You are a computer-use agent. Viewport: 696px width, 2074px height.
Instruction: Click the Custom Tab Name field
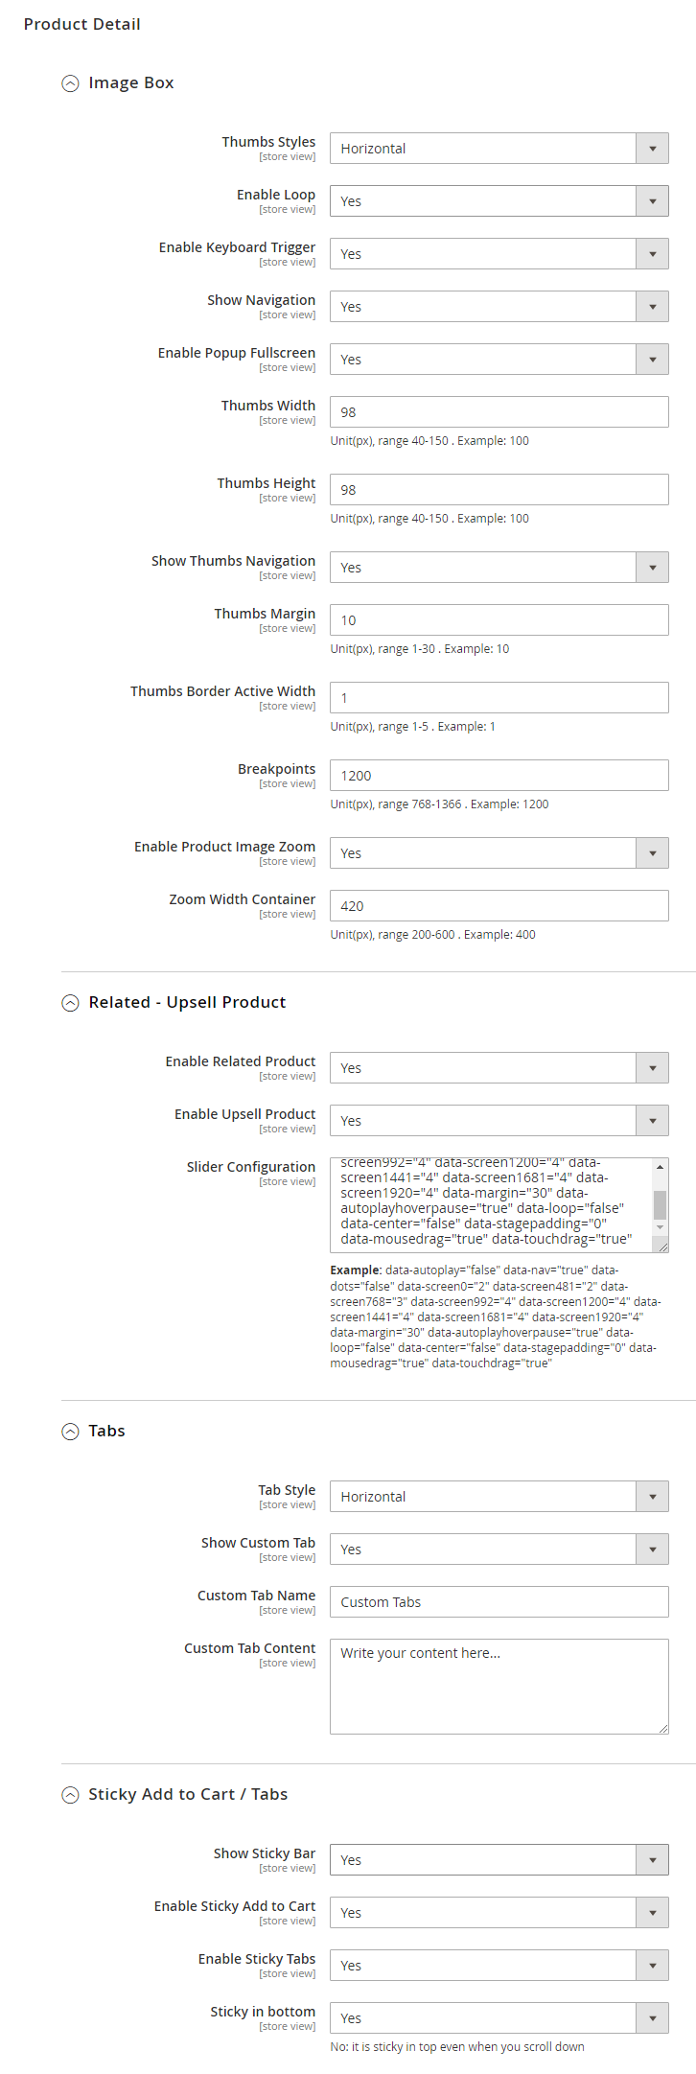pyautogui.click(x=499, y=1602)
